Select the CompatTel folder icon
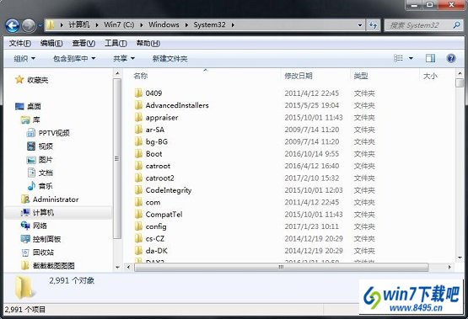 (x=138, y=214)
